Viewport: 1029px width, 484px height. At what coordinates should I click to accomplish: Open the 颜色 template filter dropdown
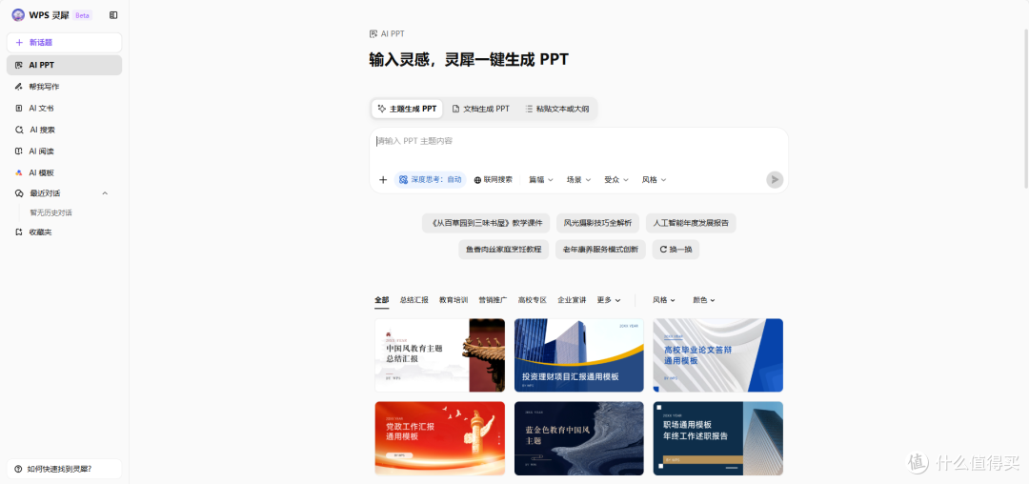[703, 300]
